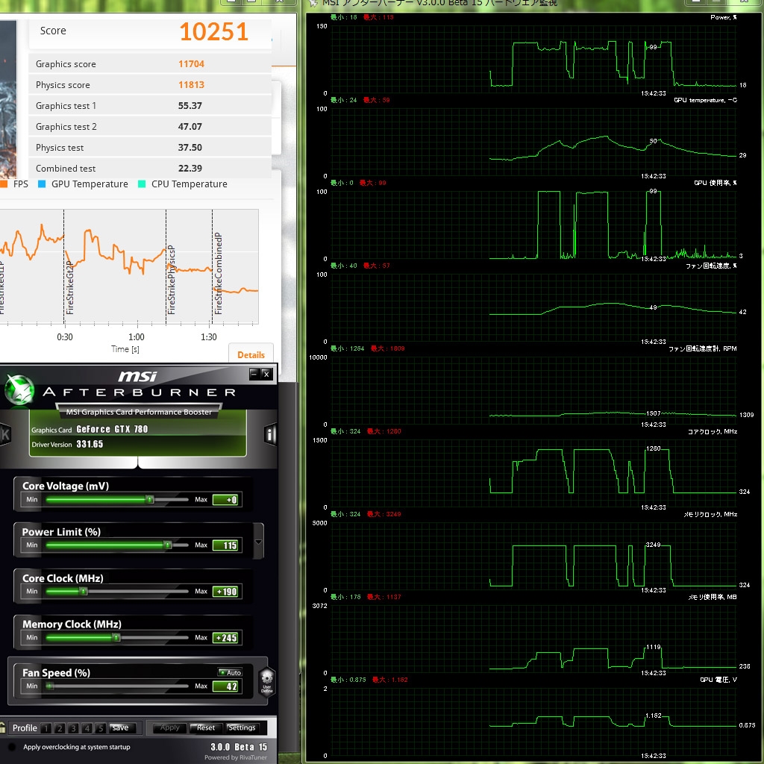Click the profile Save button

click(x=120, y=727)
